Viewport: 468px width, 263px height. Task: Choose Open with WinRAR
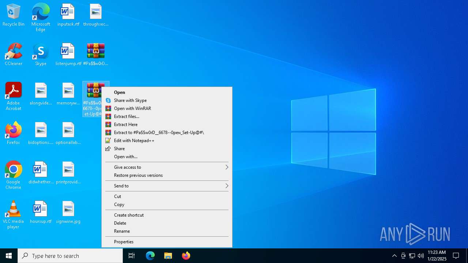[x=167, y=108]
